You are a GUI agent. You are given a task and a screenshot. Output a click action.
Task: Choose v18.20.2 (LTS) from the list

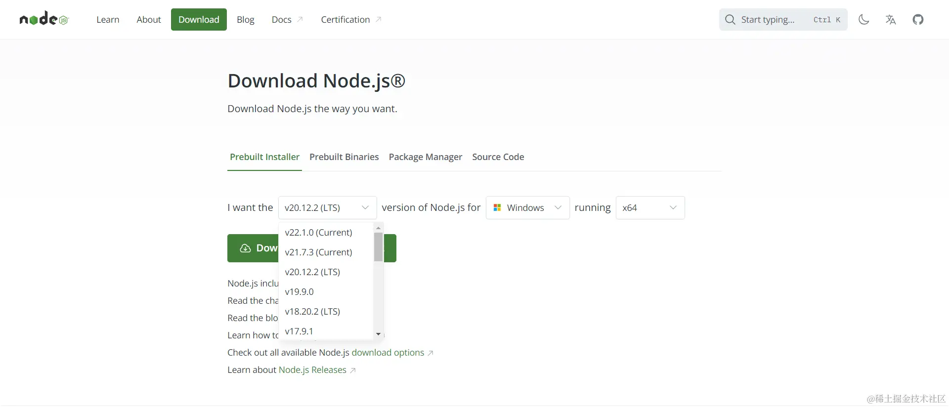(326, 312)
